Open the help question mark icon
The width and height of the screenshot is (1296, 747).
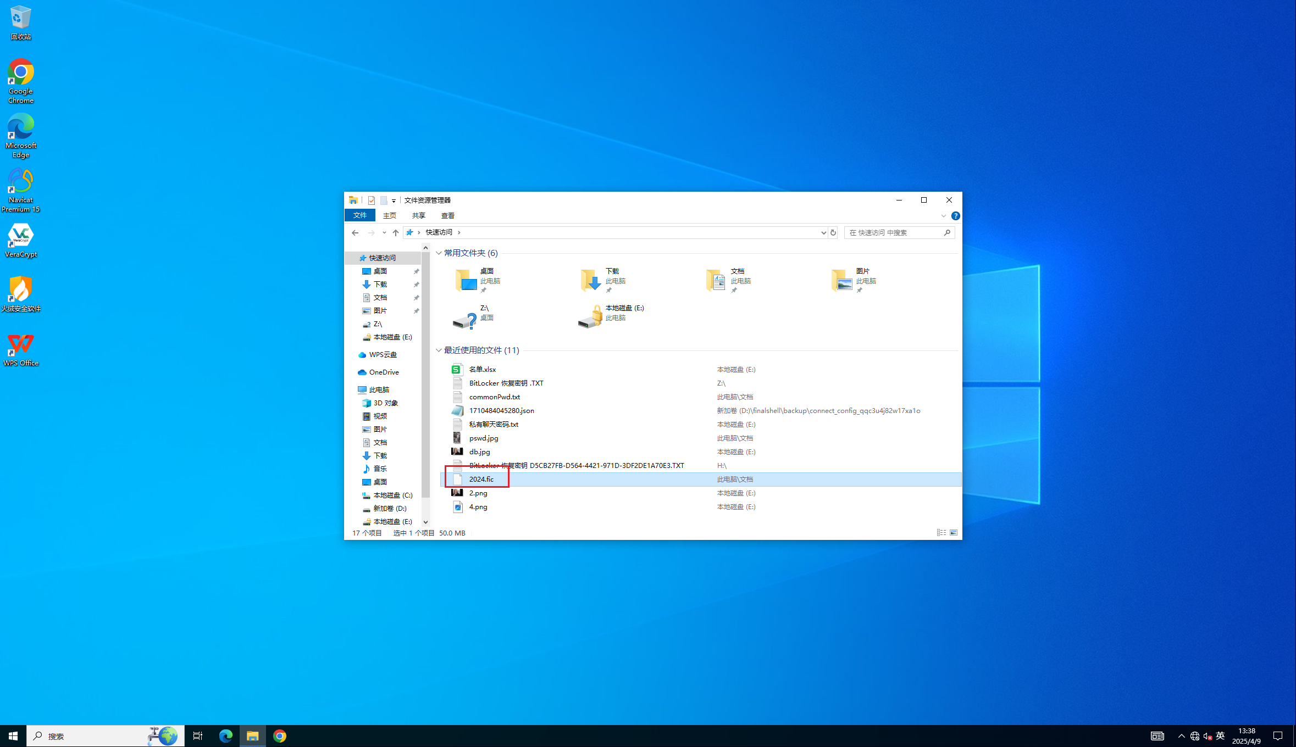(956, 216)
